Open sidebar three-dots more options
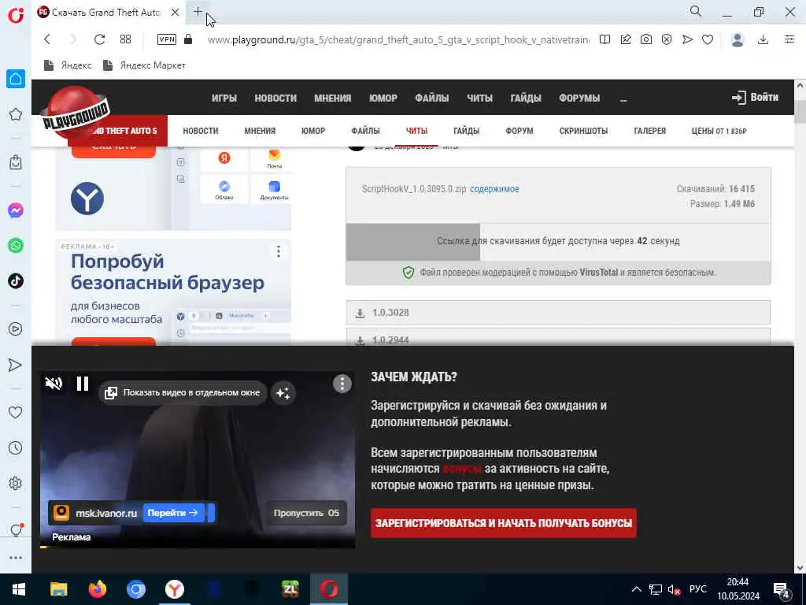Screen dimensions: 806x605 pos(16,558)
